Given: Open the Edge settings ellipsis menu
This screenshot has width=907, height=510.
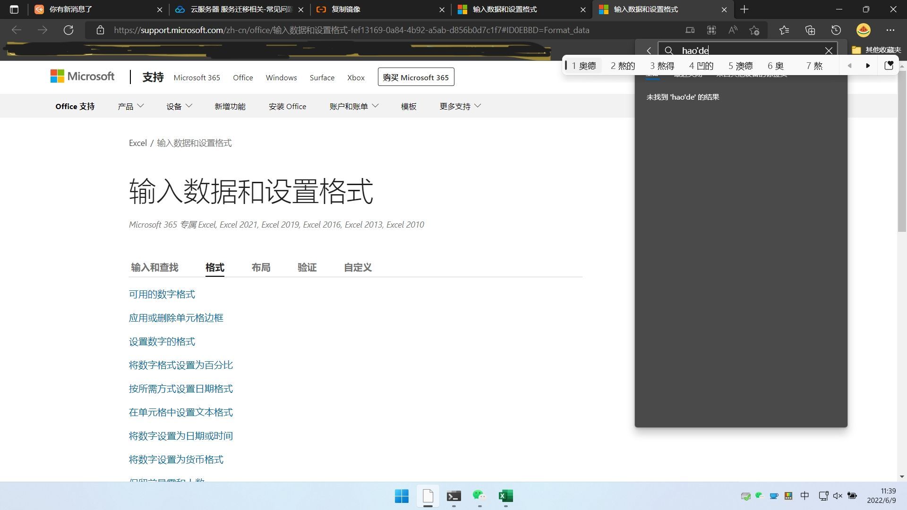Looking at the screenshot, I should [x=890, y=30].
